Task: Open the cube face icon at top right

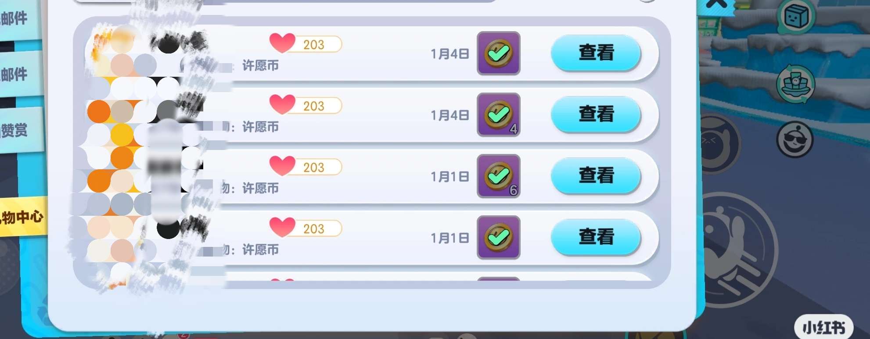Action: point(796,17)
